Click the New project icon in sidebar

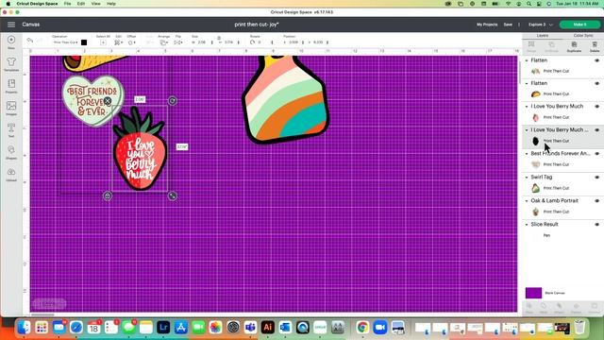11,40
